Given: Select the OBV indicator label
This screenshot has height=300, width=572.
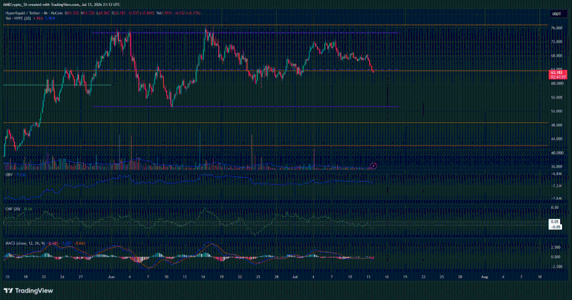Looking at the screenshot, I should point(9,175).
